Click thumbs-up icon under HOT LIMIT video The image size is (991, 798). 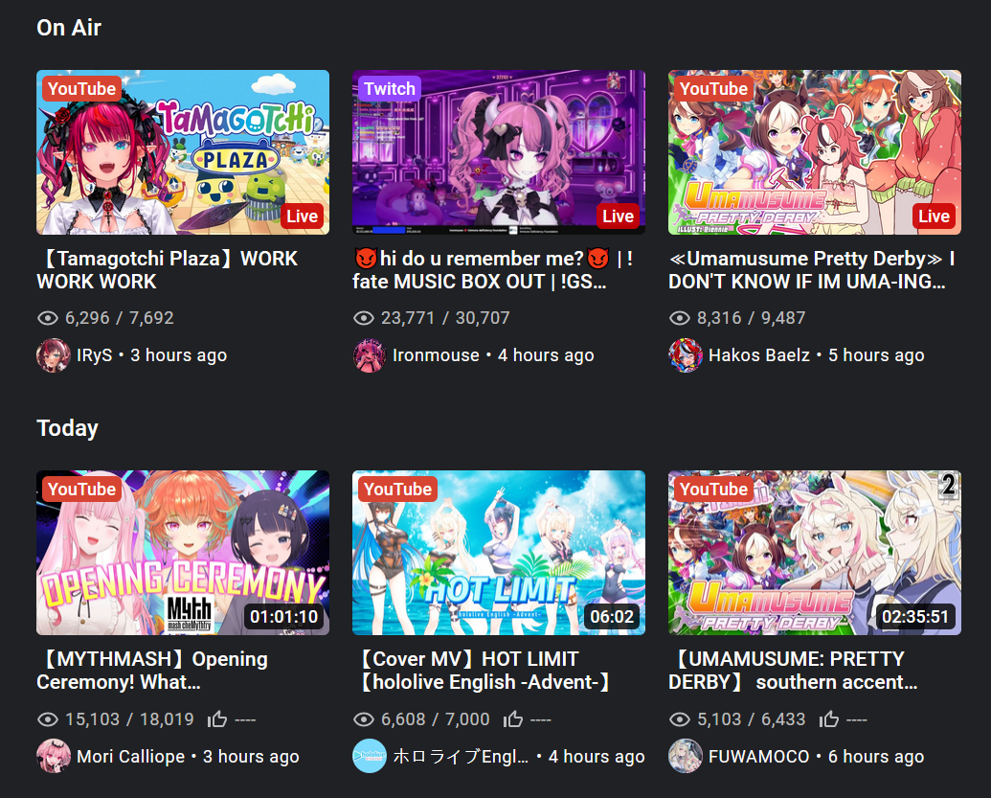[x=512, y=718]
